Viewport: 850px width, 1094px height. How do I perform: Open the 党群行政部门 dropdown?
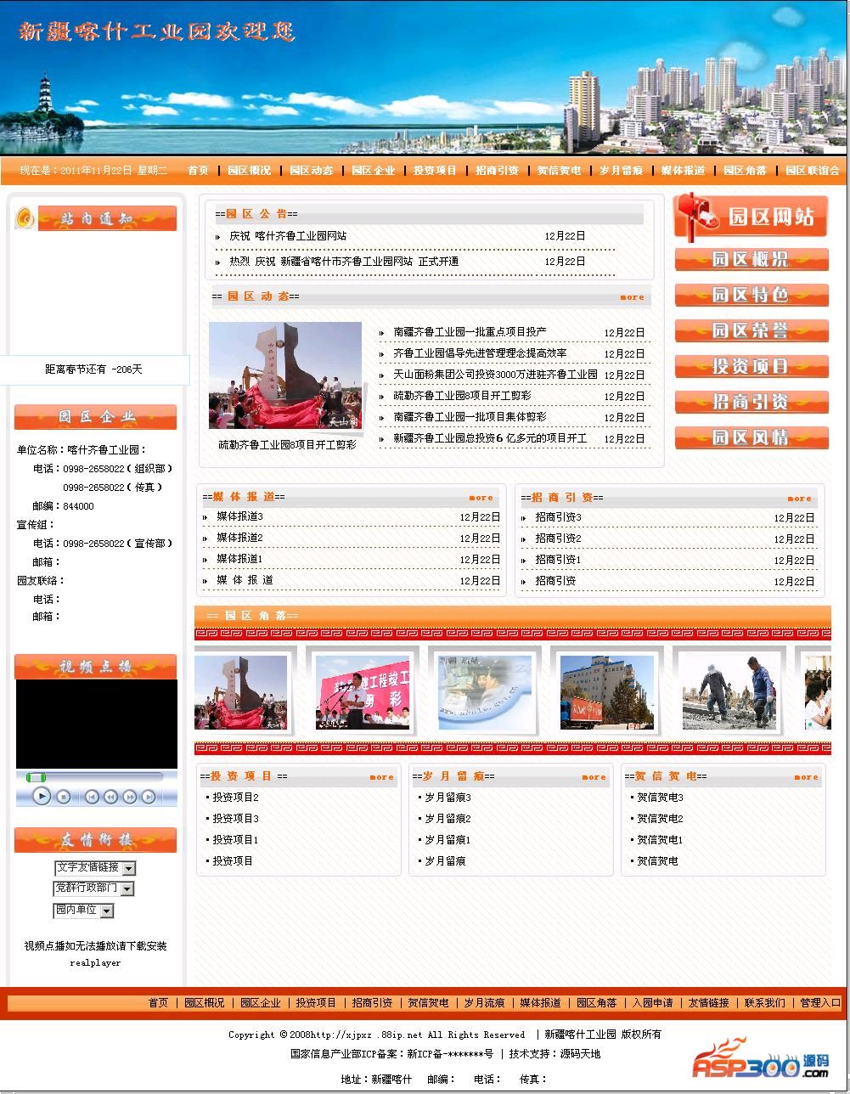coord(93,888)
